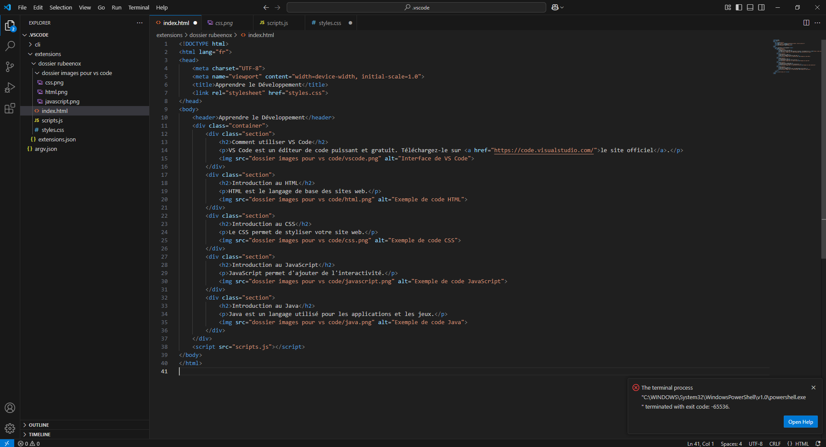Change encoding via UTF-8 status entry
This screenshot has width=826, height=447.
755,444
